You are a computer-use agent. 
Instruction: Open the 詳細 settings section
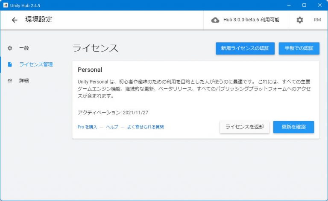24,81
